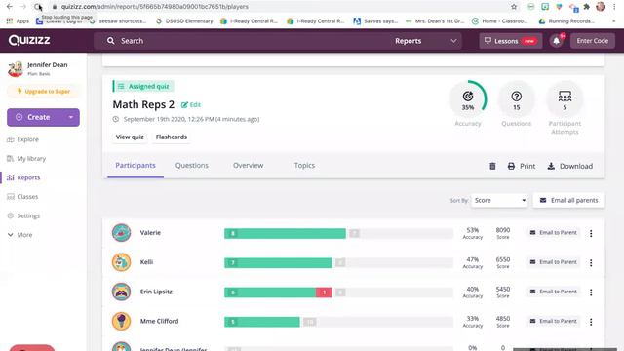
Task: Click the name Erin Lipsitz
Action: 156,292
